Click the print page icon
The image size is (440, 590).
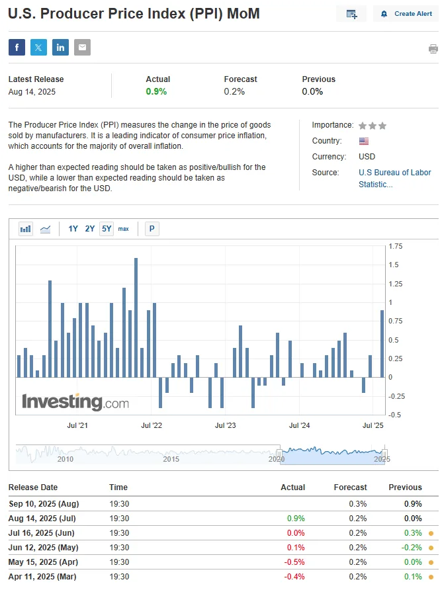[x=433, y=49]
